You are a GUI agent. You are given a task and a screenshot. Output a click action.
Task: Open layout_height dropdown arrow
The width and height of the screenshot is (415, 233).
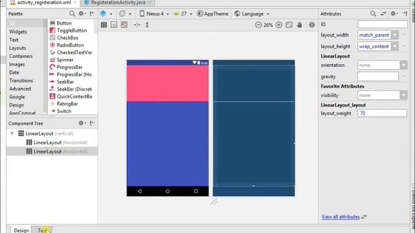tap(395, 46)
